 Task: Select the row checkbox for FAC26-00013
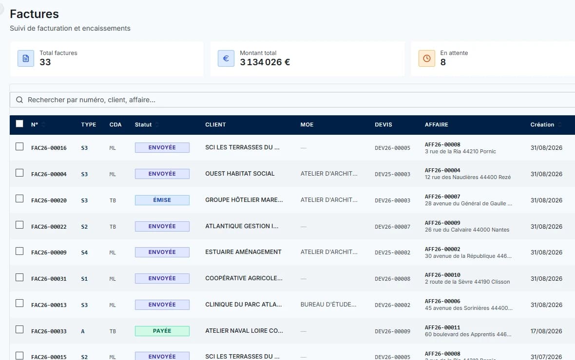[x=19, y=303]
